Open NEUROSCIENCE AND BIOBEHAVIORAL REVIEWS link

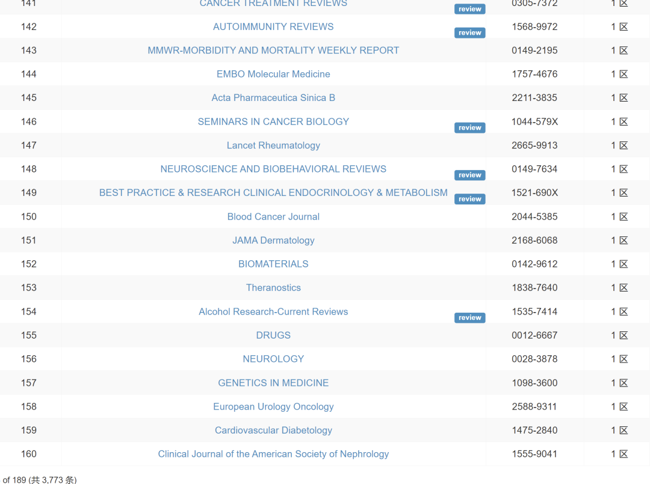pos(273,169)
